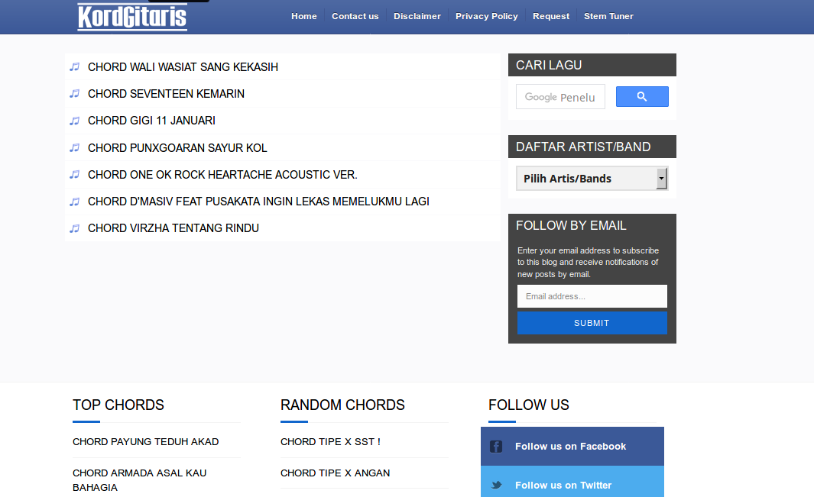Open Chord Gigi 11 Januari
This screenshot has height=497, width=814.
(x=151, y=121)
